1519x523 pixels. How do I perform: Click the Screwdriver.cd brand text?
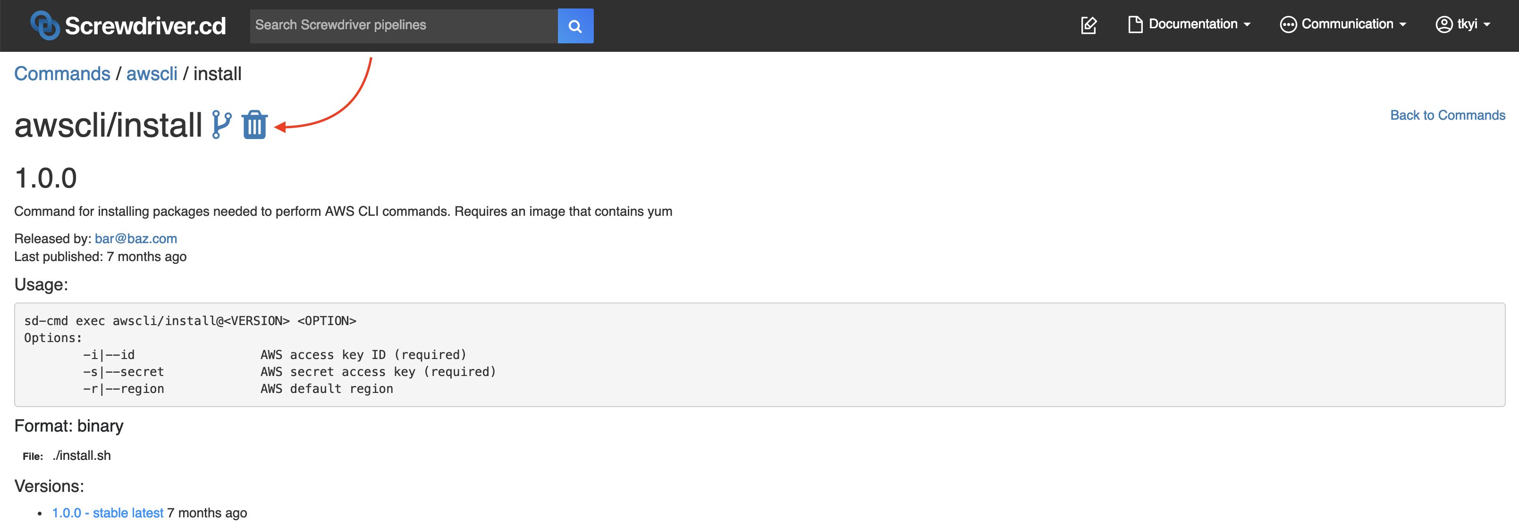(145, 26)
